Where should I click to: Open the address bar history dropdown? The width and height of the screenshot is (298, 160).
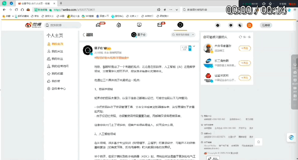click(177, 10)
